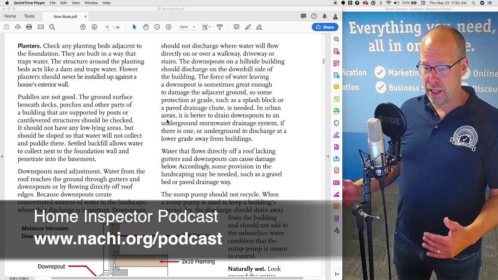Screen dimensions: 498x280
Task: Click the '2x10 Framing' diagram label
Action: click(198, 262)
